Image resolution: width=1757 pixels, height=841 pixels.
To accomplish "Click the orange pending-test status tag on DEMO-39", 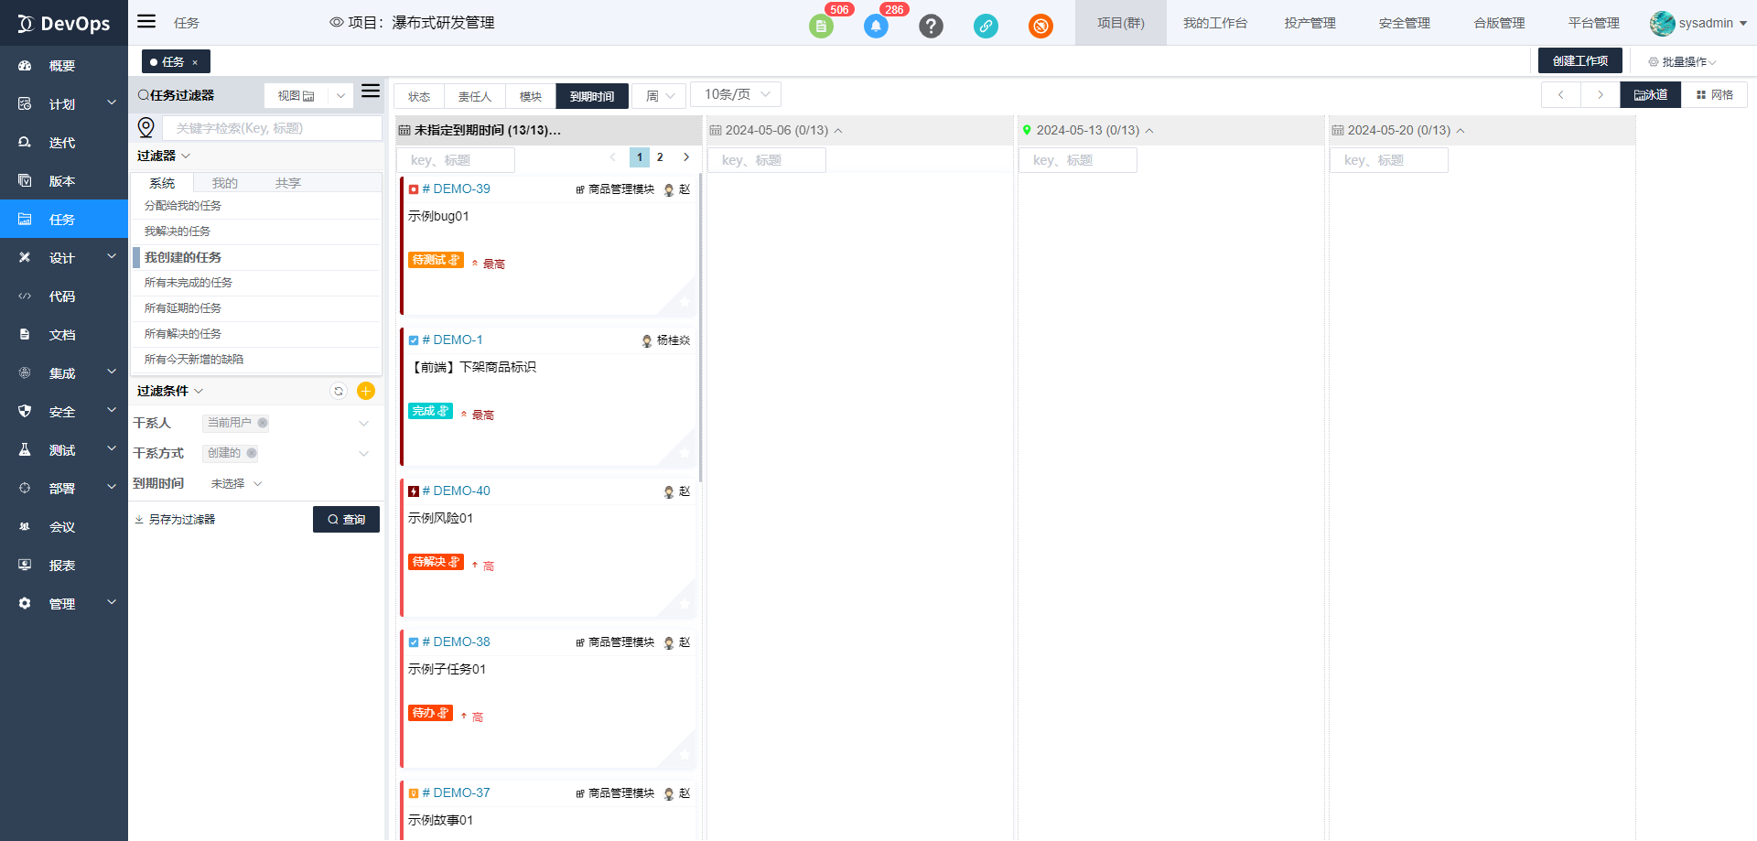I will pos(436,261).
